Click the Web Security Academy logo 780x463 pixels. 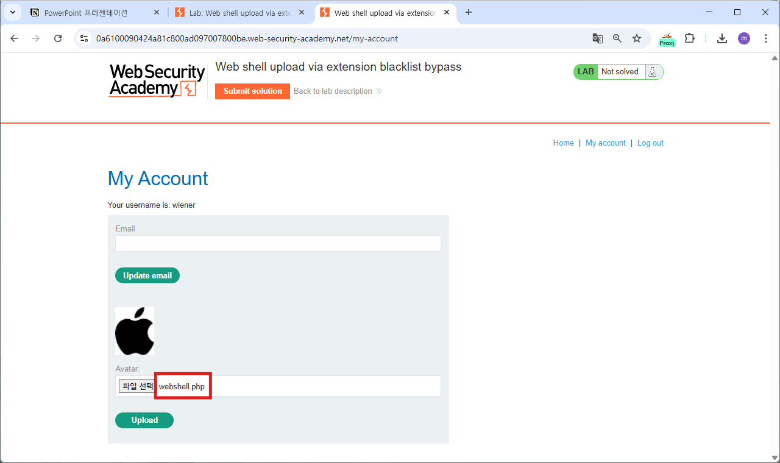coord(157,80)
